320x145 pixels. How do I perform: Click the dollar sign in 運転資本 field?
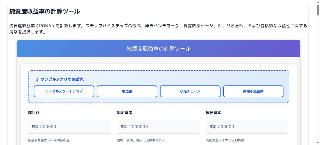tap(211, 127)
